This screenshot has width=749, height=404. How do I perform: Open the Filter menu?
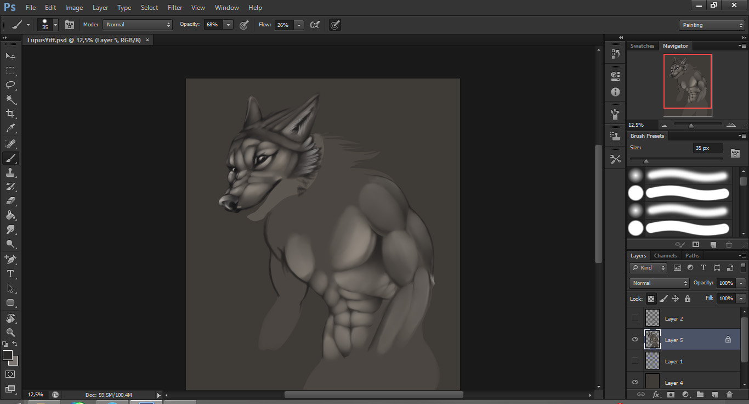click(175, 8)
